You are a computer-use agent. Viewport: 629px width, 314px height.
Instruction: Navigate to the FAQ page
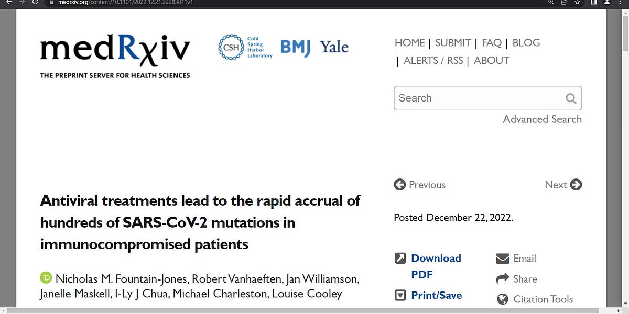pyautogui.click(x=491, y=42)
